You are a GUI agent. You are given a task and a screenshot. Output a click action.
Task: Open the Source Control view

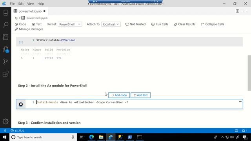click(x=5, y=61)
